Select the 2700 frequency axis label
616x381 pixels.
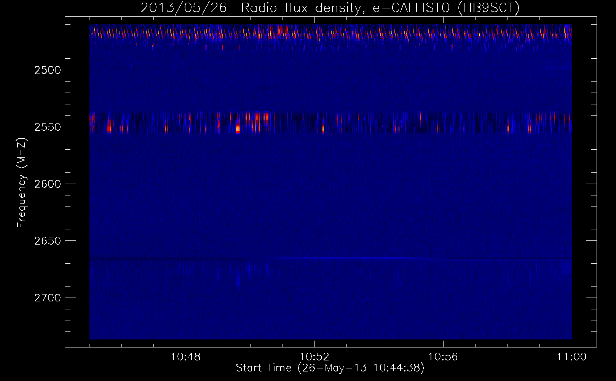tap(48, 298)
